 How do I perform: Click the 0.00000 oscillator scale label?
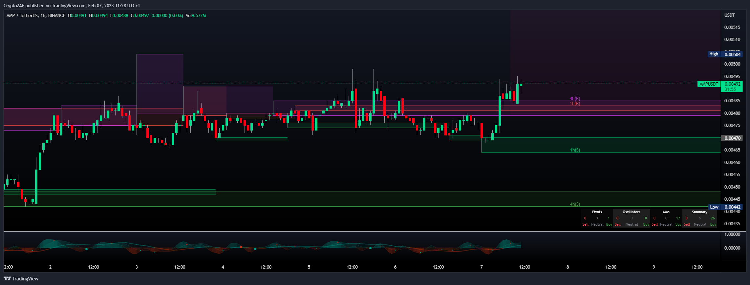point(732,248)
